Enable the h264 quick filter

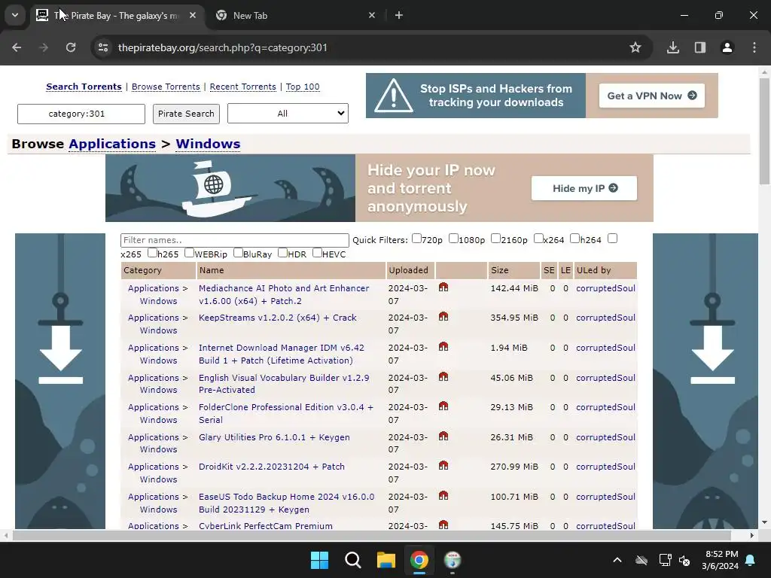click(x=574, y=239)
